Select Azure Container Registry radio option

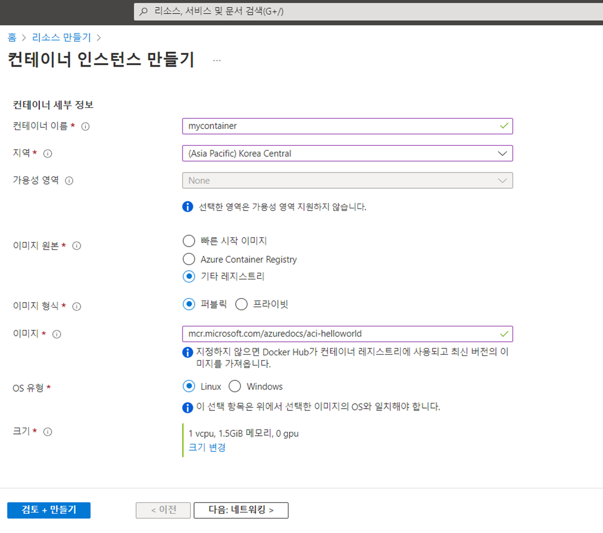coord(189,259)
